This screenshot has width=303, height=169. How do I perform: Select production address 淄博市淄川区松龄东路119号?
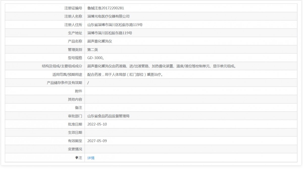tap(110, 33)
